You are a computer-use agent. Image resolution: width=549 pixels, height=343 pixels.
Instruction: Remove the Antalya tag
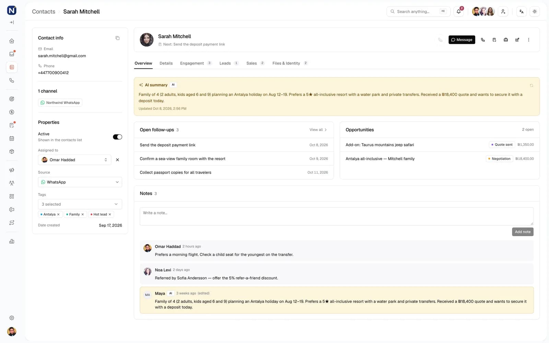point(58,214)
